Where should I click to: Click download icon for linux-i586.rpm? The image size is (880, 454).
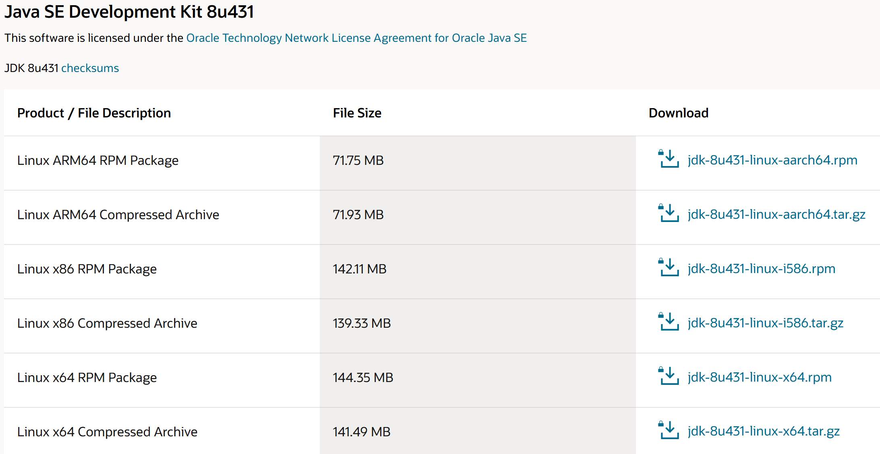pyautogui.click(x=669, y=268)
